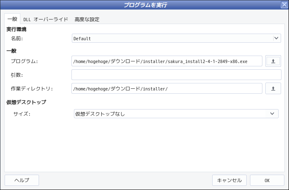Screen dimensions: 289x190
Task: Switch to the 高度な設定 tab
Action: (x=87, y=19)
